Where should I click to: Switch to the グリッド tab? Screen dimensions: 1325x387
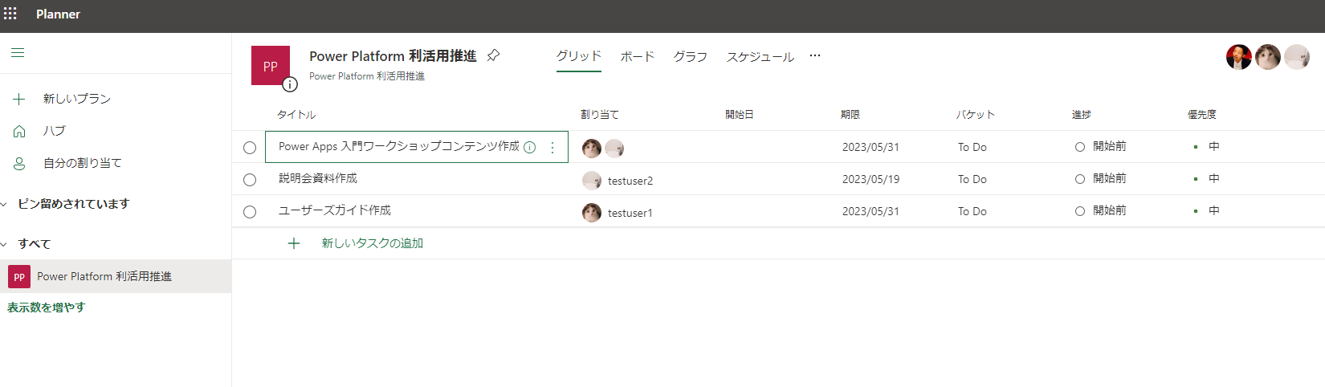(579, 56)
